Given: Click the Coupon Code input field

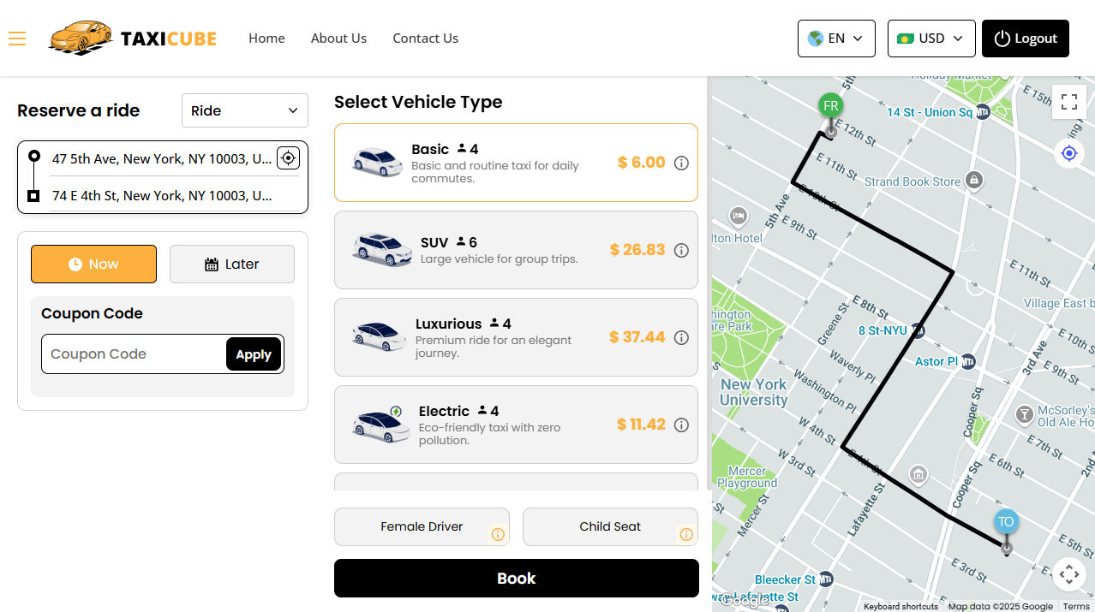Looking at the screenshot, I should [x=133, y=354].
